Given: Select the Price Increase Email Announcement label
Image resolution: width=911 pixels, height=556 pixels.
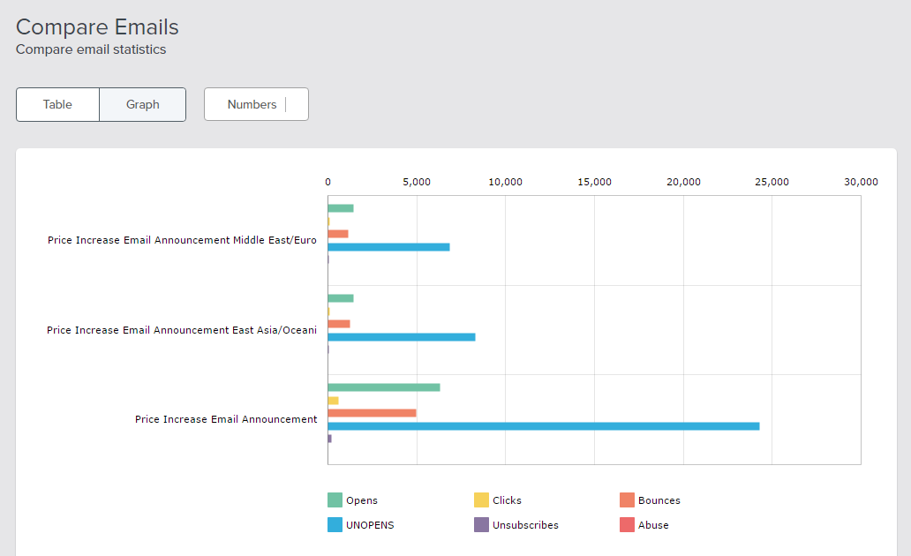Looking at the screenshot, I should click(x=227, y=419).
